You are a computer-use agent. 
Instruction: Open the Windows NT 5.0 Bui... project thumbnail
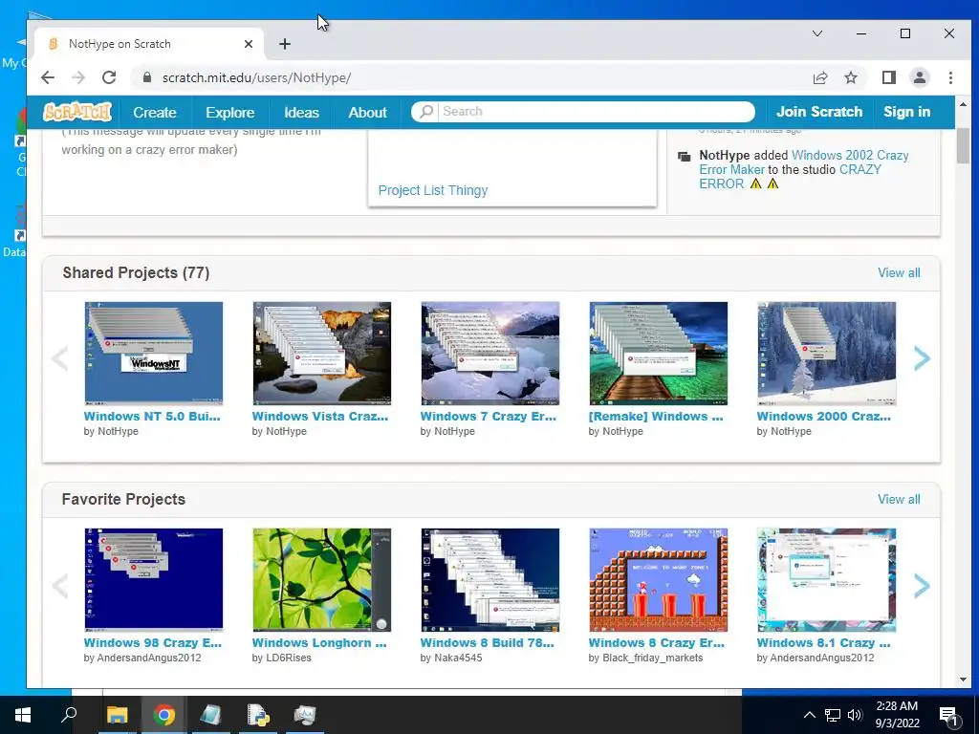click(154, 354)
